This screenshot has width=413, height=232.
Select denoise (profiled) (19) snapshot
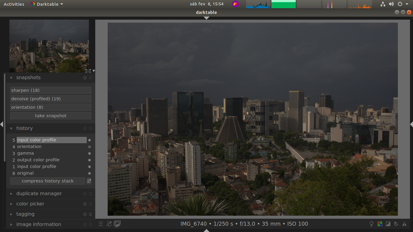click(51, 99)
